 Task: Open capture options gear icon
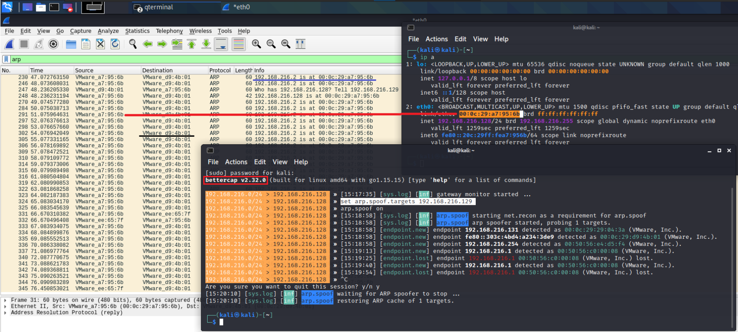click(53, 44)
